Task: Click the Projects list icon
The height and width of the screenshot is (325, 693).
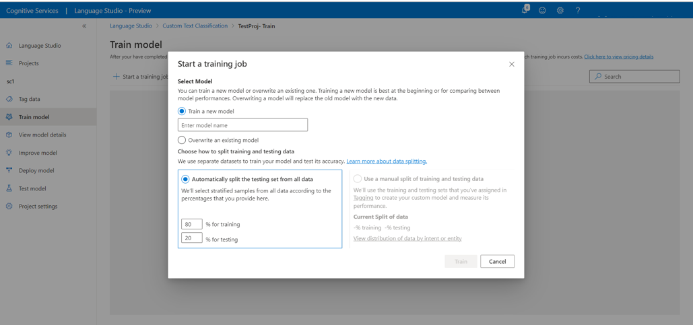Action: click(x=9, y=63)
